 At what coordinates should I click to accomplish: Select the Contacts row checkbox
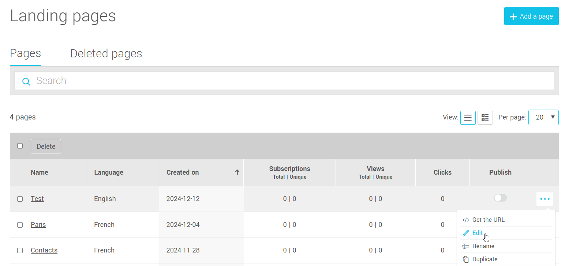pyautogui.click(x=20, y=250)
